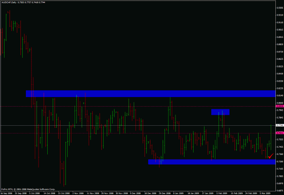Click the 20 Nov 2008 date label
This screenshot has width=284, height=195.
[x=107, y=193]
